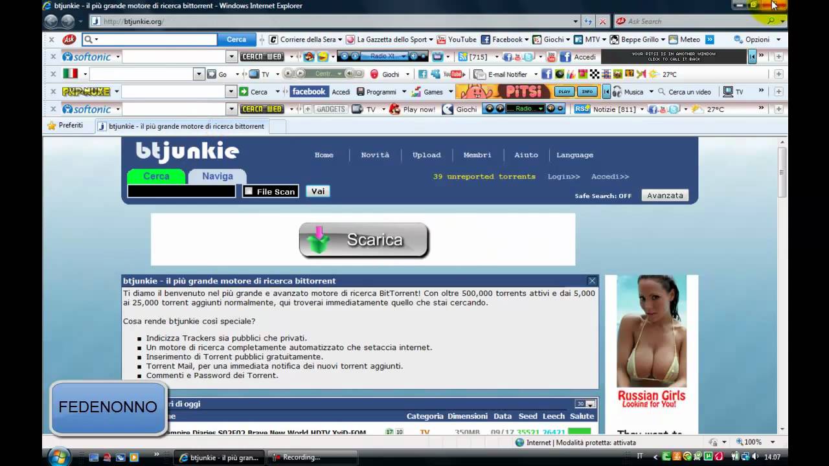Open the E-mail Notifier
This screenshot has height=466, width=829.
click(x=501, y=74)
